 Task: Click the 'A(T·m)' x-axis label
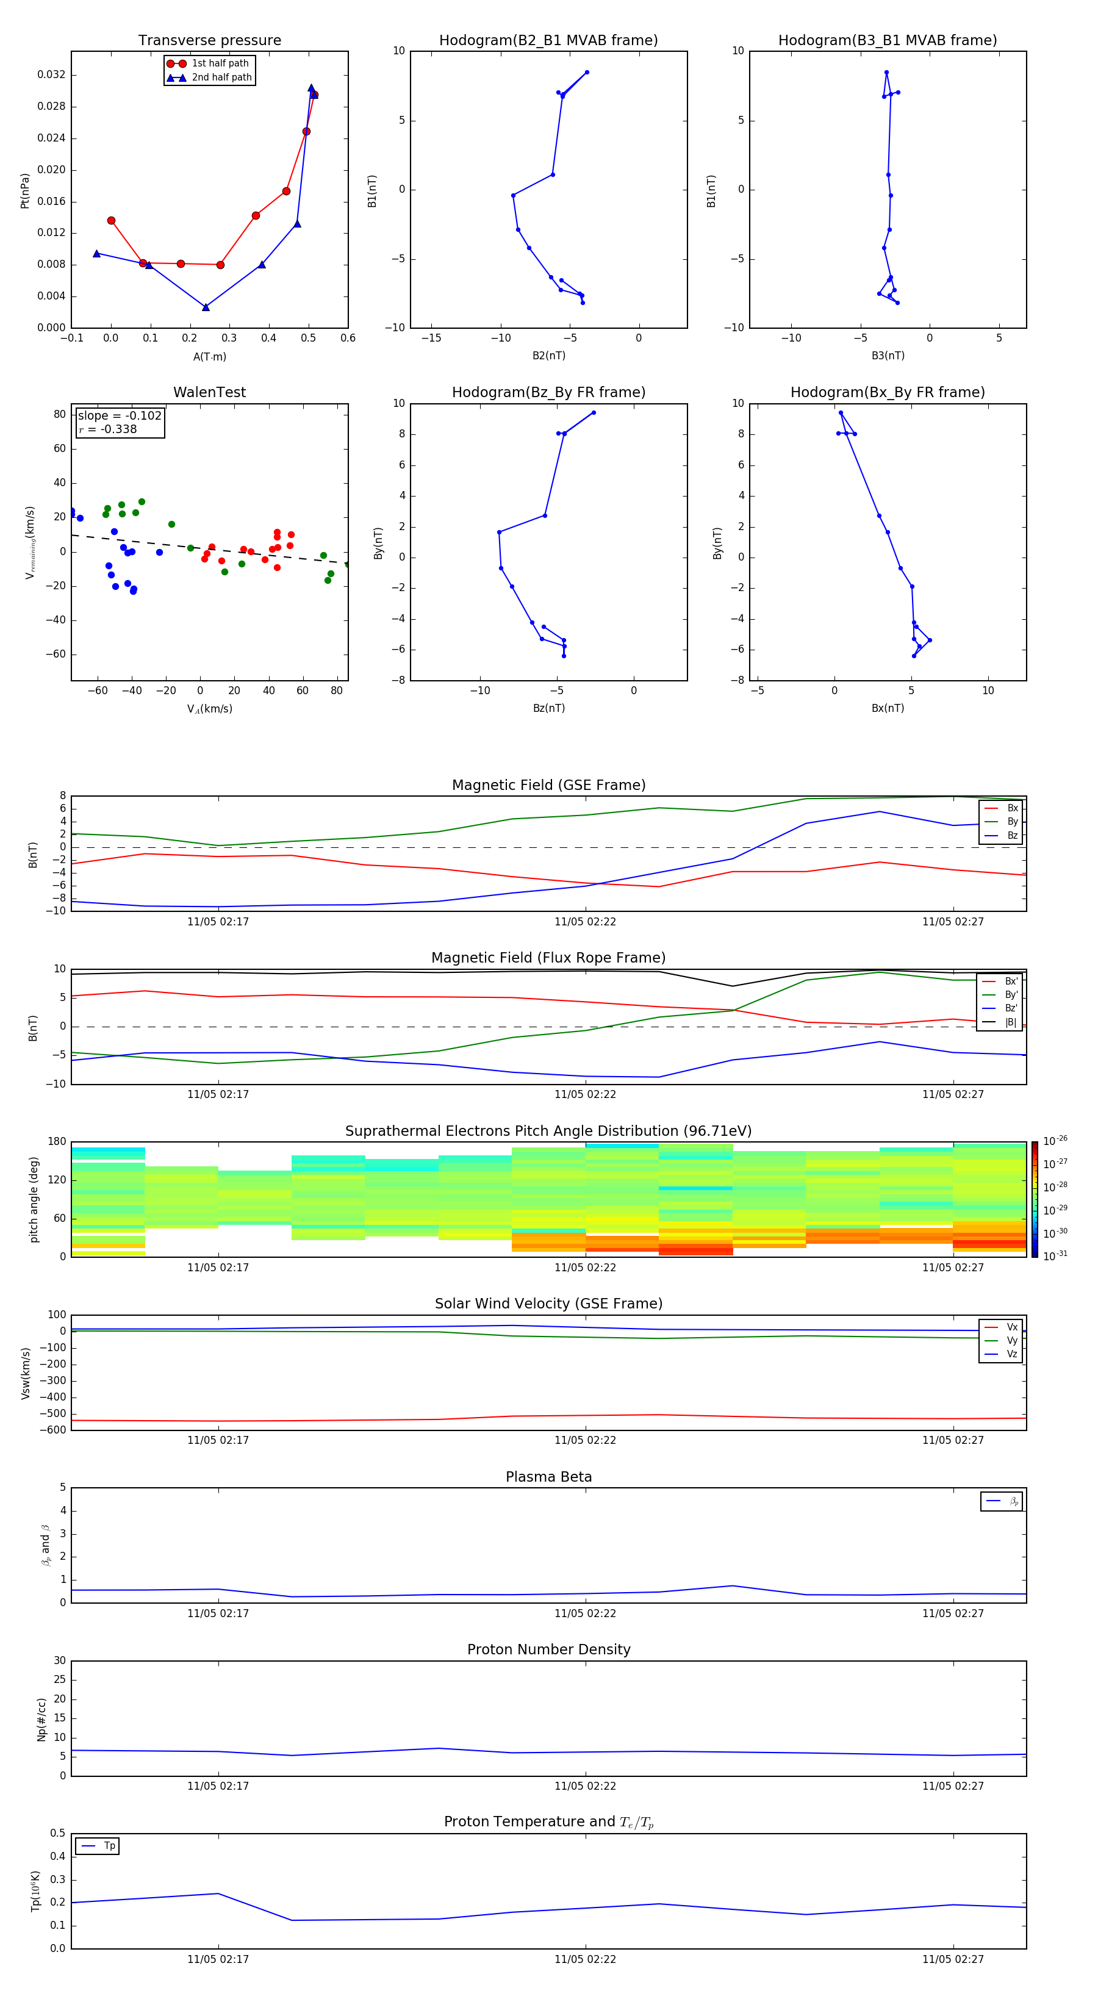pyautogui.click(x=209, y=357)
